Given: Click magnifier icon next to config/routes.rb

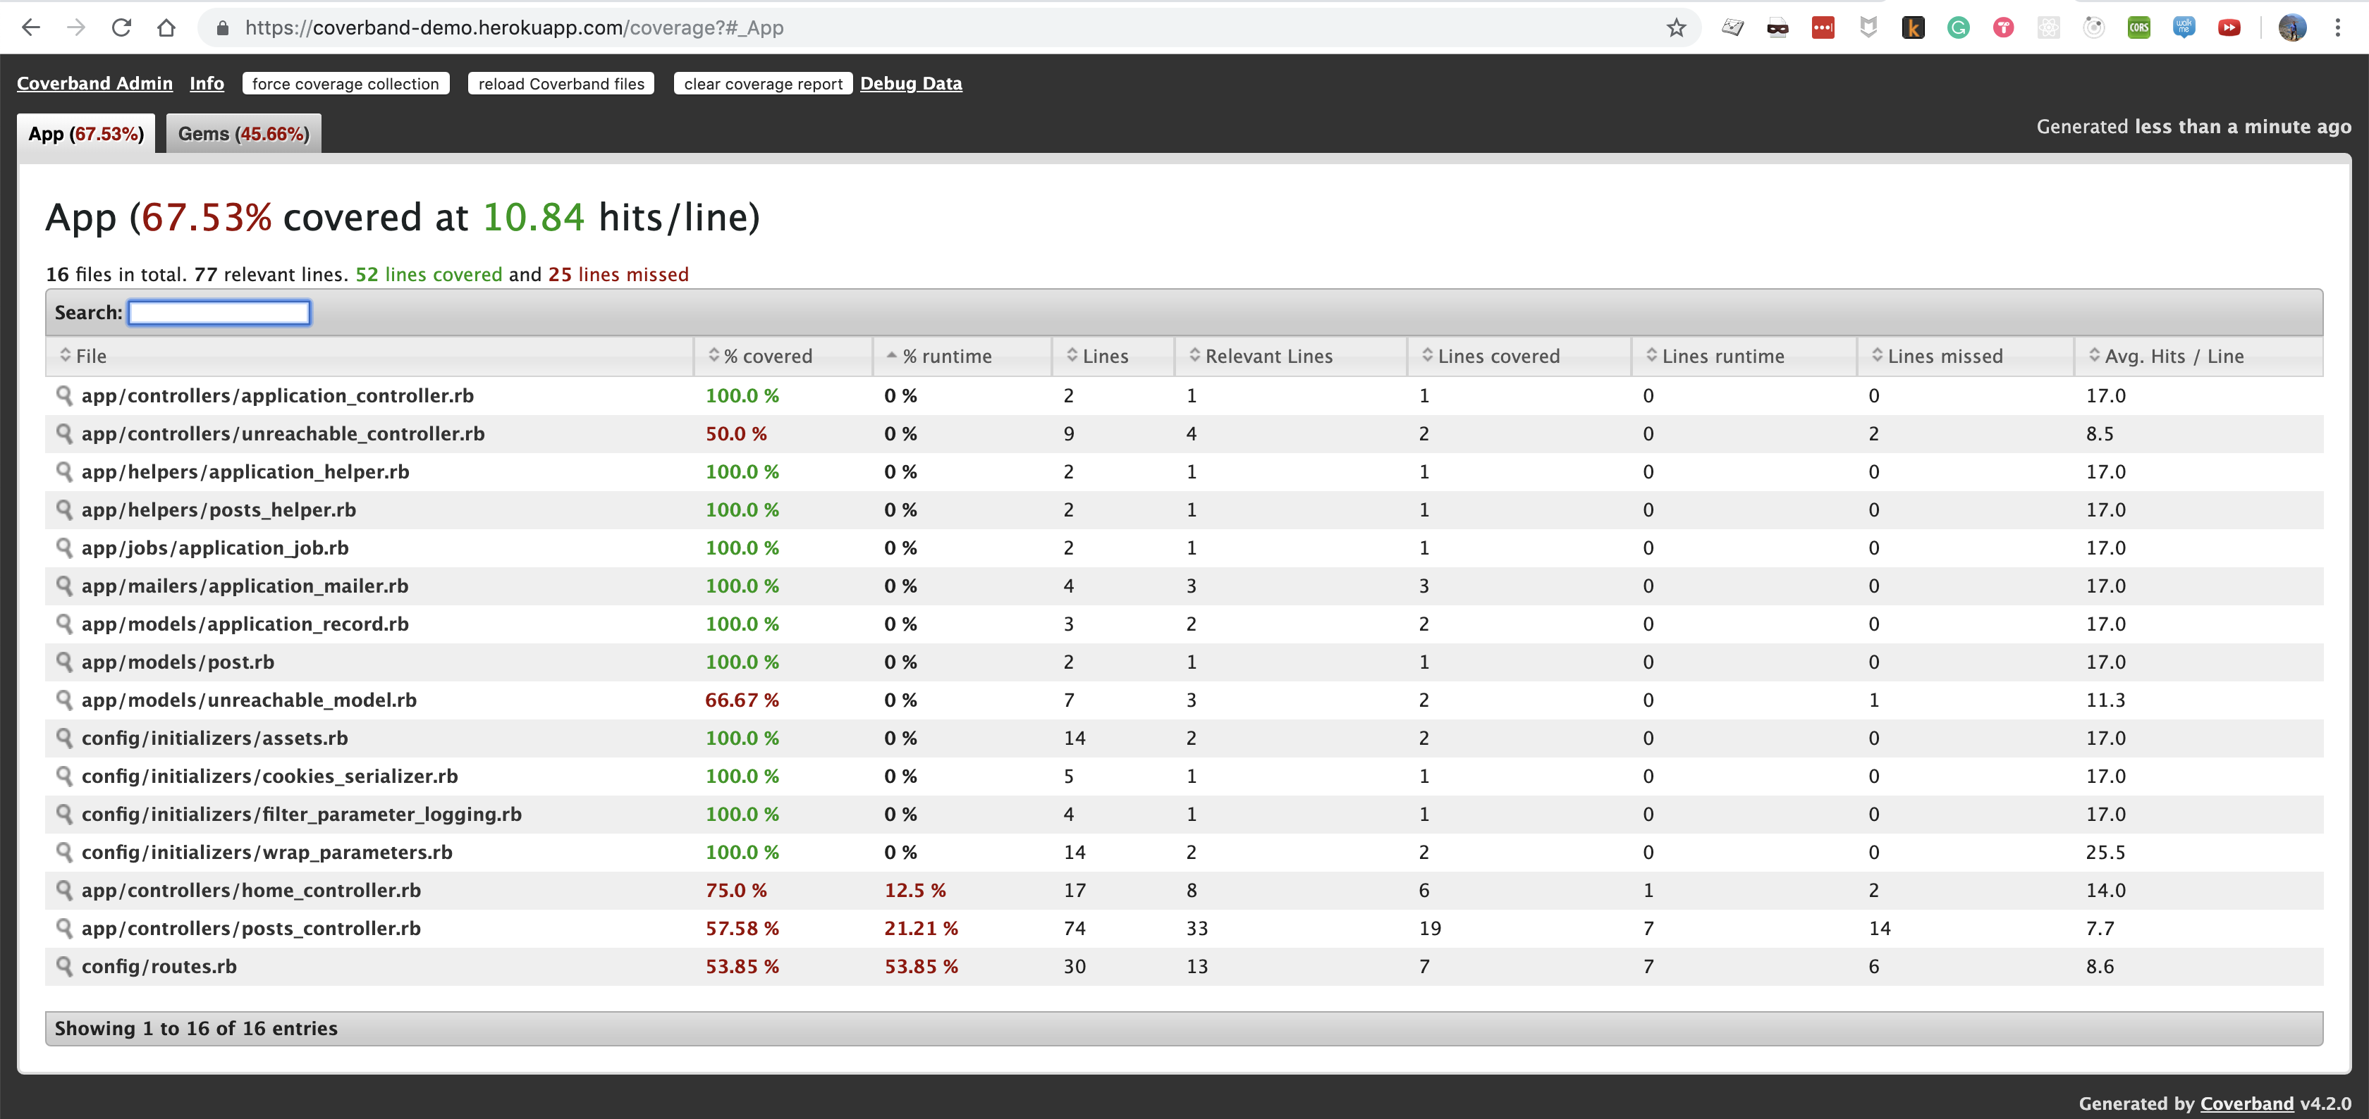Looking at the screenshot, I should tap(64, 965).
